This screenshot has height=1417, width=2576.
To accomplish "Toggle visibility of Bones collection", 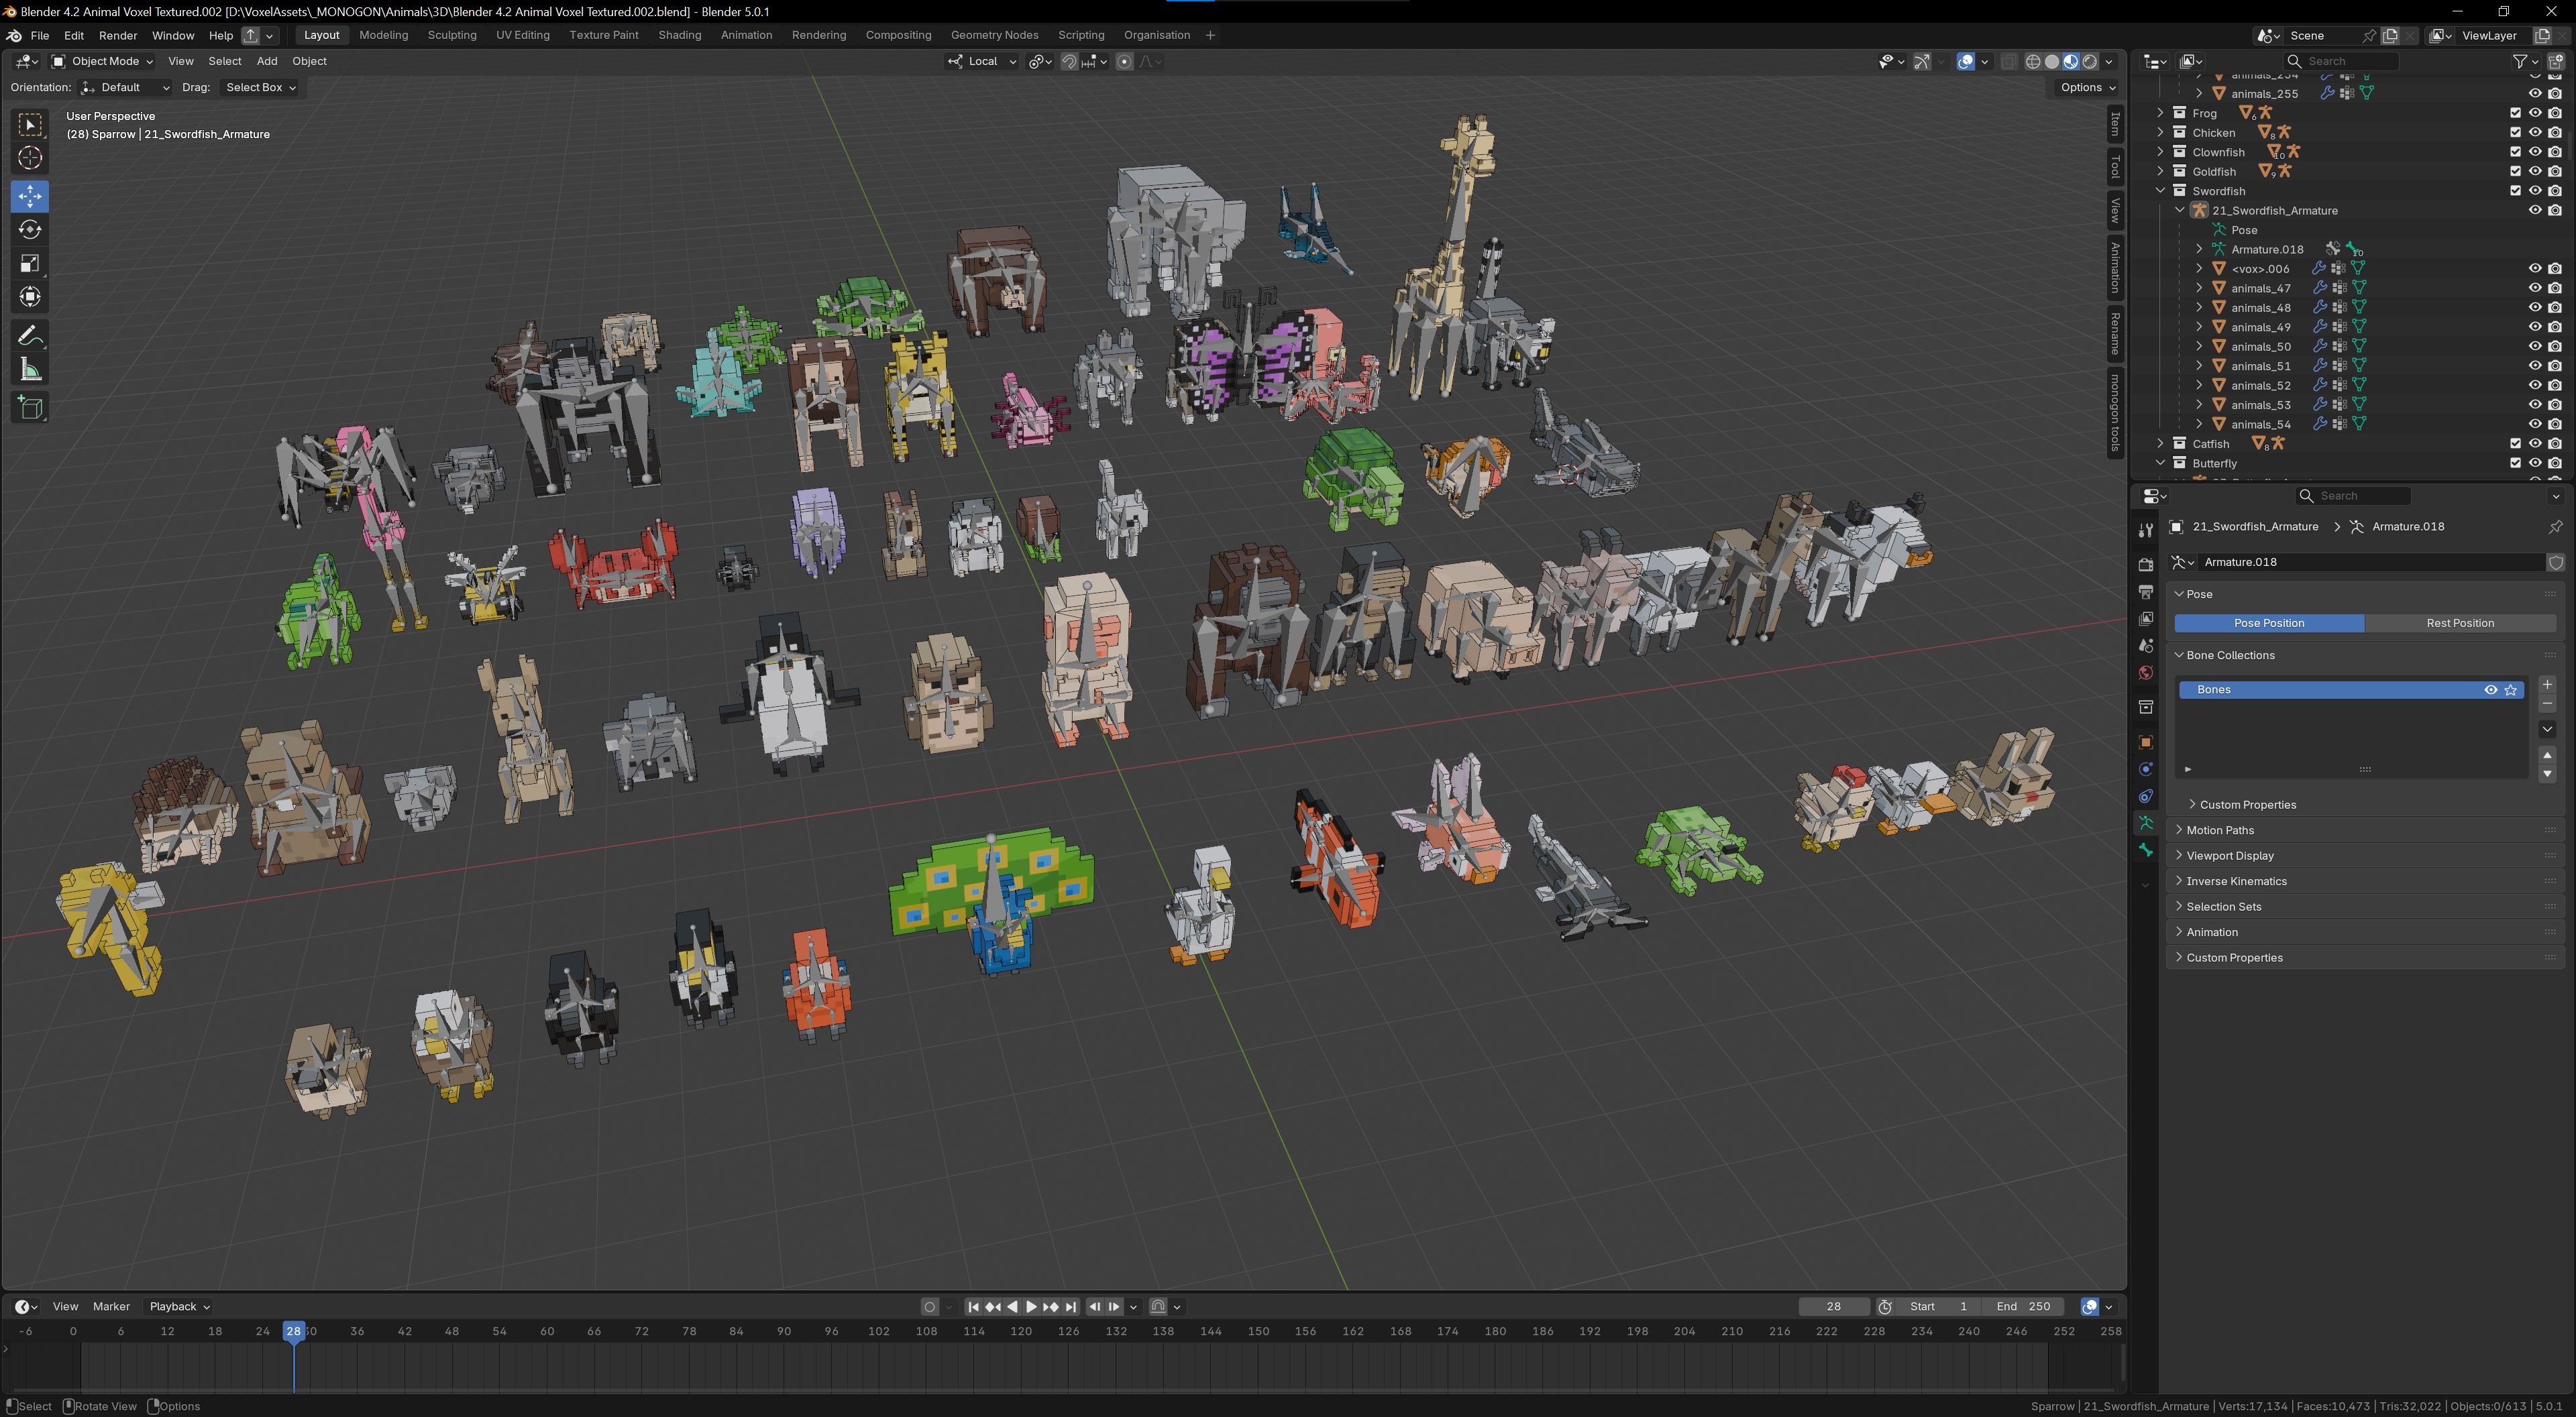I will tap(2490, 690).
